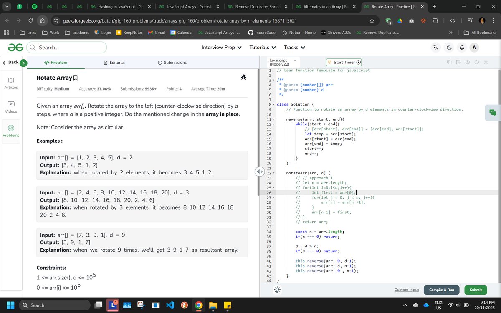The width and height of the screenshot is (501, 313).
Task: Switch to the Submissions tab
Action: (172, 63)
